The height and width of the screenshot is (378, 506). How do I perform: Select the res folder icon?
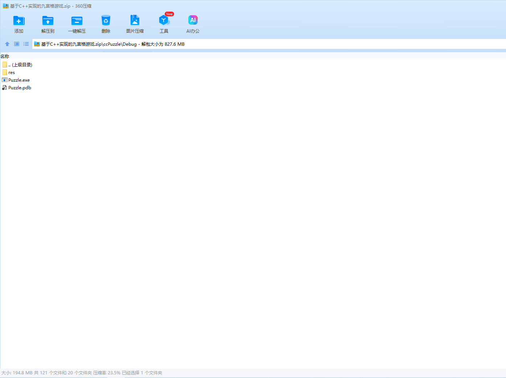click(5, 73)
